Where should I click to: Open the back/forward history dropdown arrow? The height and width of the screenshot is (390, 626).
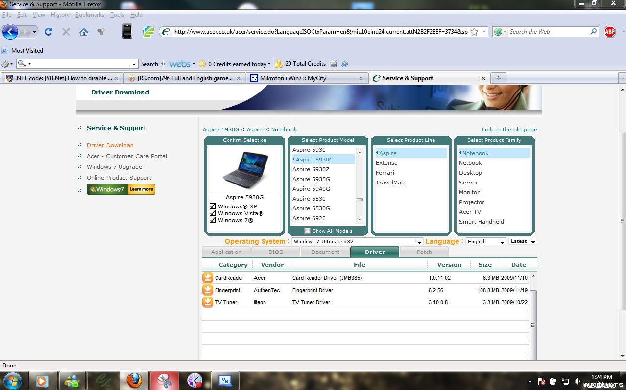(x=34, y=32)
